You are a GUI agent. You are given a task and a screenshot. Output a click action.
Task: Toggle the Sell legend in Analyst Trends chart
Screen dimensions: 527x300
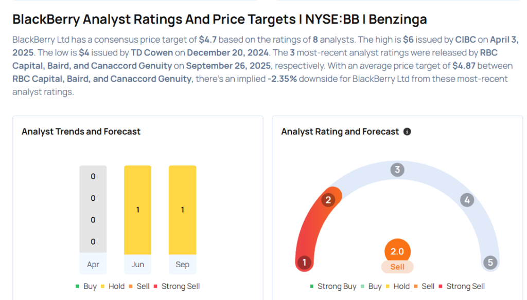139,286
